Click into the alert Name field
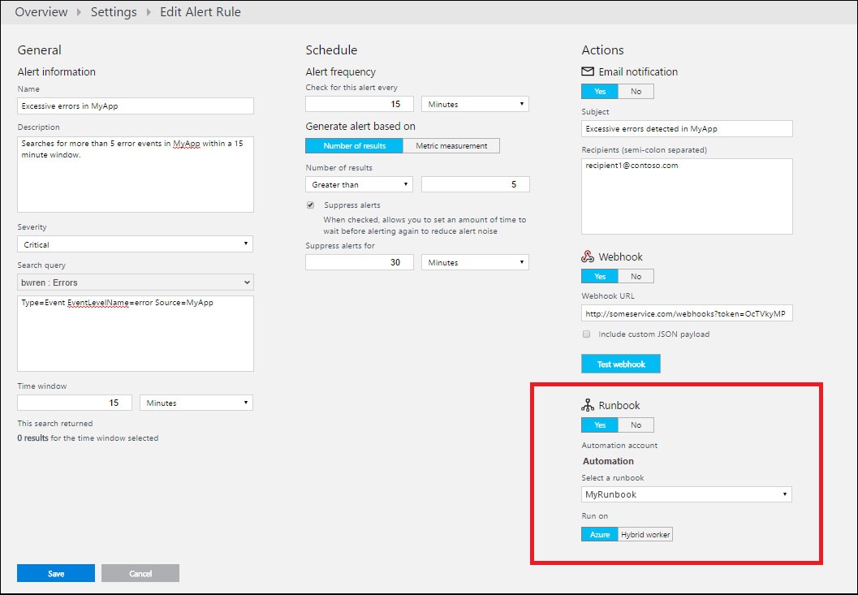The height and width of the screenshot is (595, 858). pyautogui.click(x=135, y=106)
